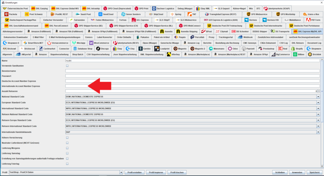Select the Hermes icon
The width and height of the screenshot is (324, 176).
tap(246, 20)
